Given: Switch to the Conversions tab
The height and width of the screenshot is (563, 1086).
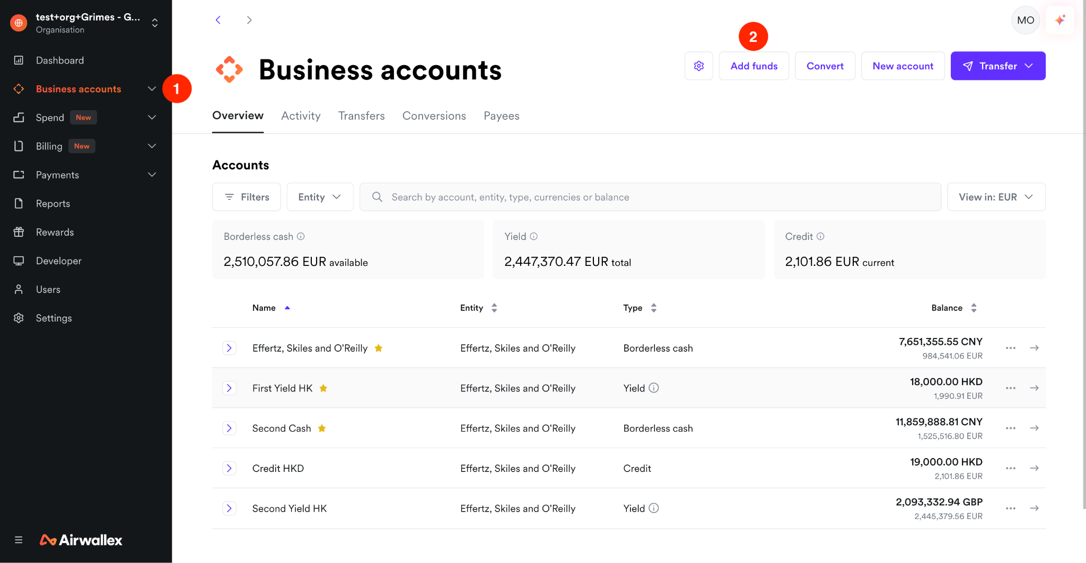Looking at the screenshot, I should pyautogui.click(x=434, y=115).
